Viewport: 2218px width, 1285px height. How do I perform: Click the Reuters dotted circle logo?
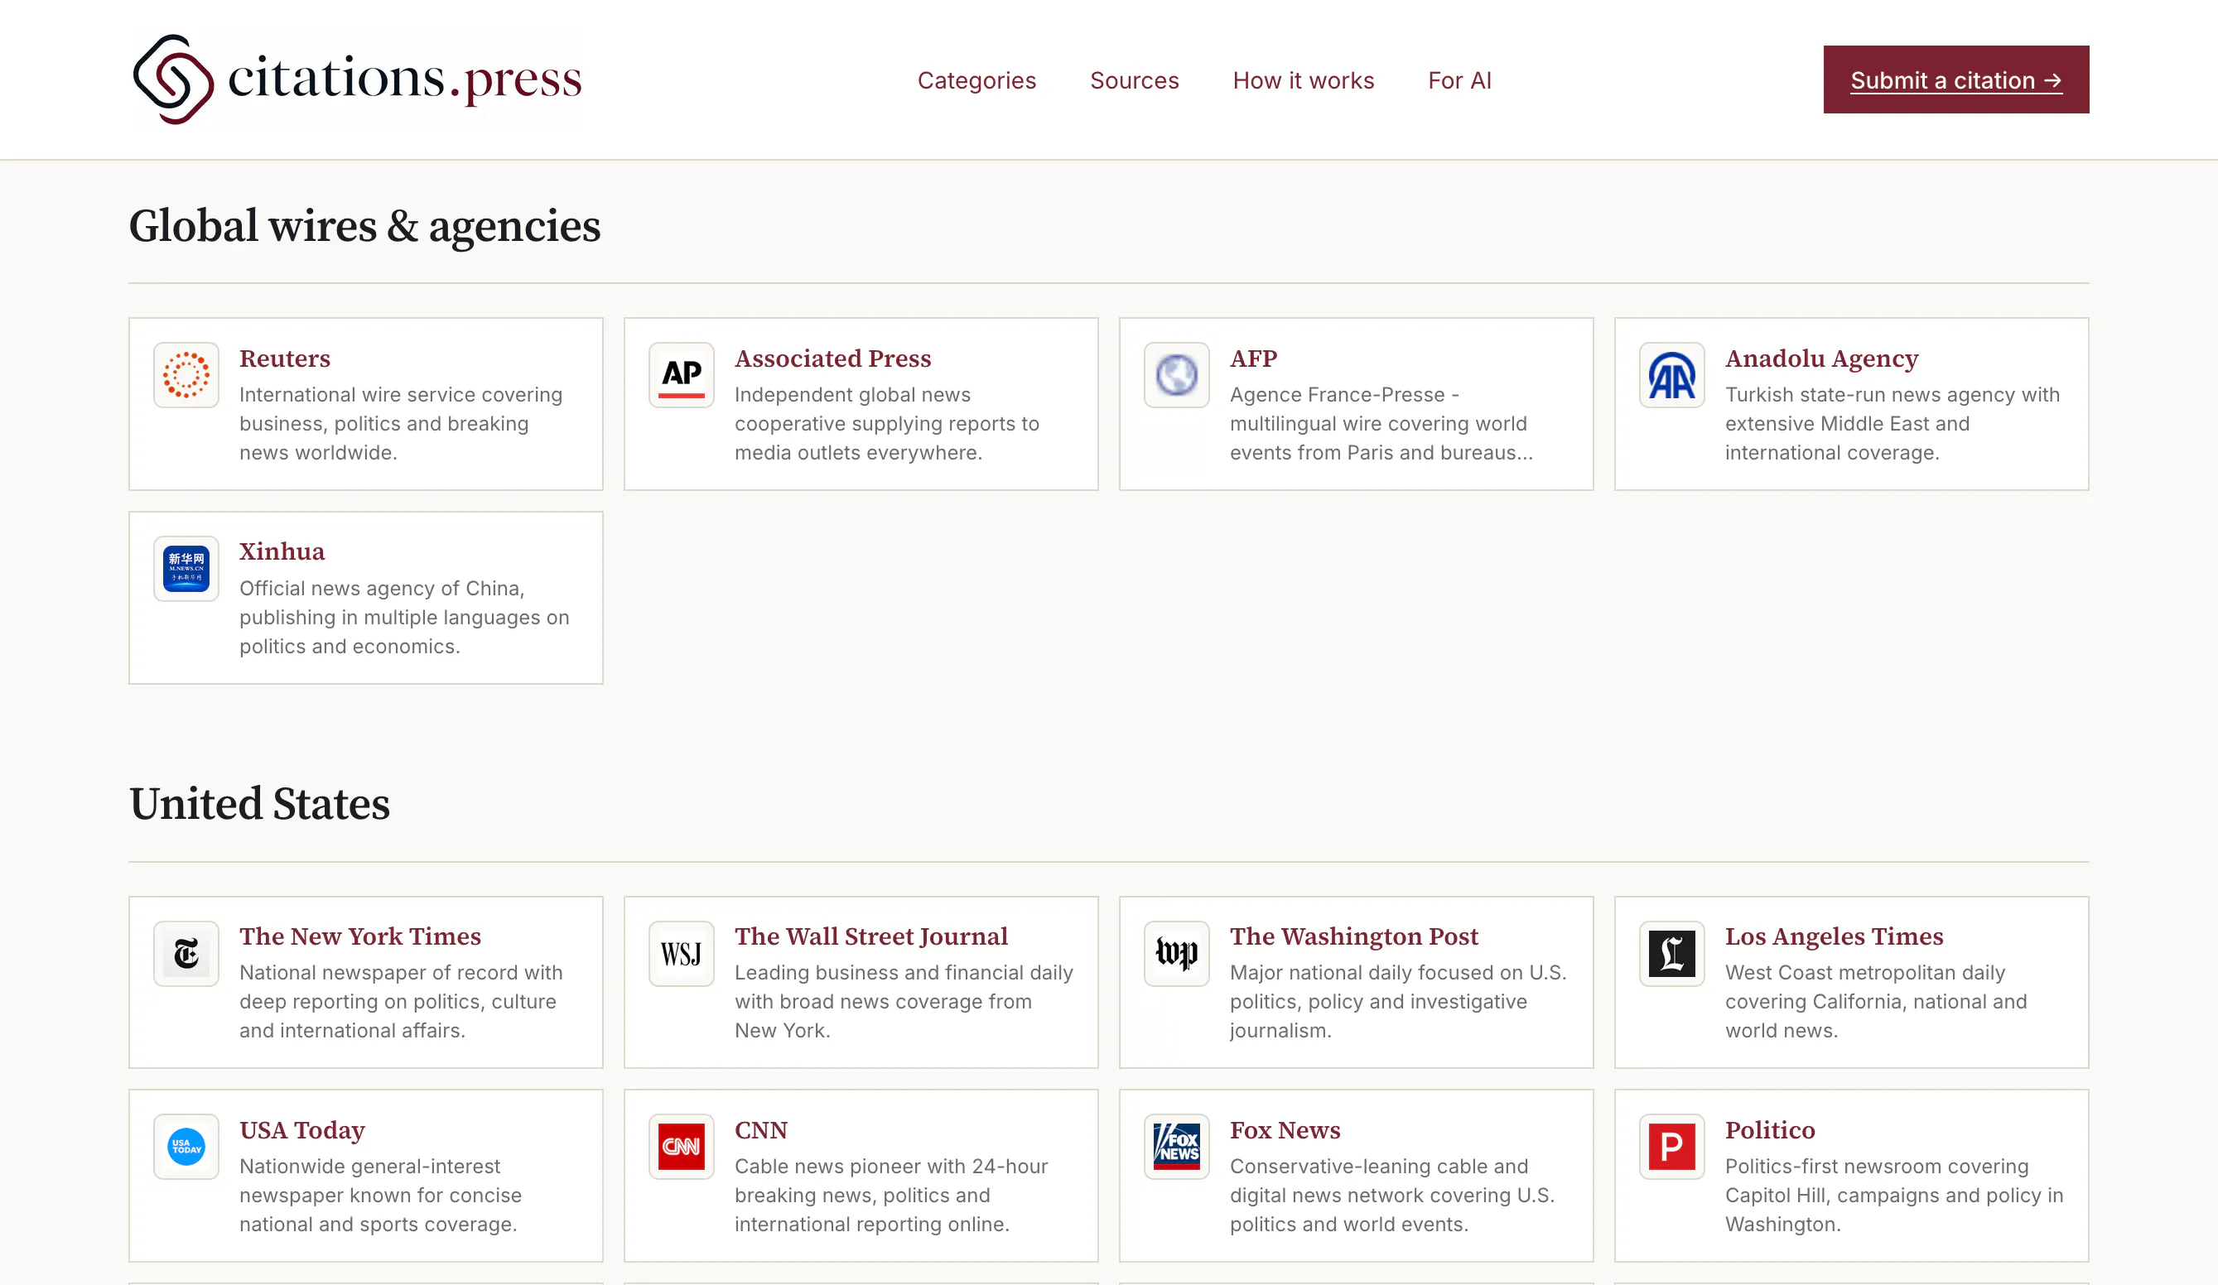[186, 375]
